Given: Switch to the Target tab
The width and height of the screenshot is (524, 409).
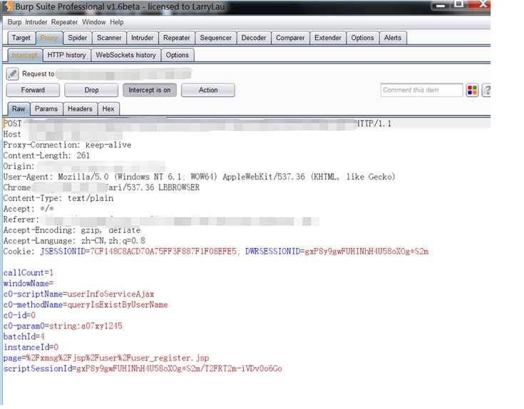Looking at the screenshot, I should click(x=21, y=38).
